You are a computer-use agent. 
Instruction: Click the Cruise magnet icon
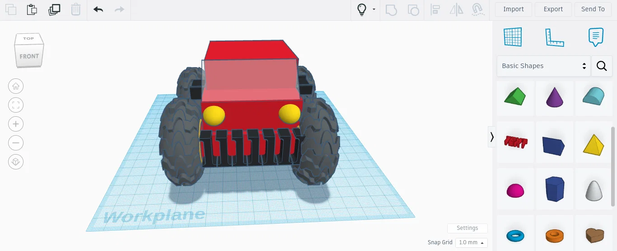(477, 9)
